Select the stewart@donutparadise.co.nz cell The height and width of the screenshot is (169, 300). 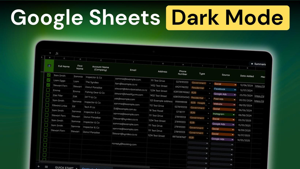pos(131,89)
